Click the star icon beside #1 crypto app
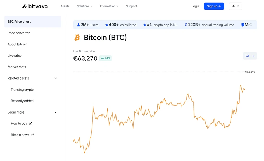264x161 pixels. click(x=144, y=25)
